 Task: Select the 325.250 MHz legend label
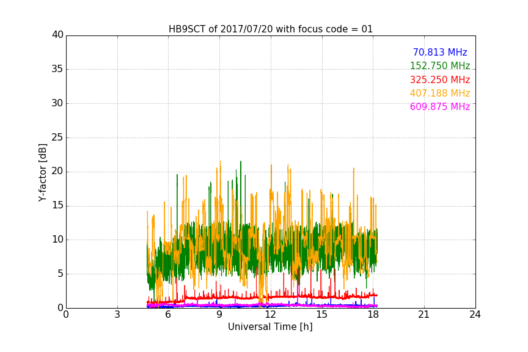[440, 79]
